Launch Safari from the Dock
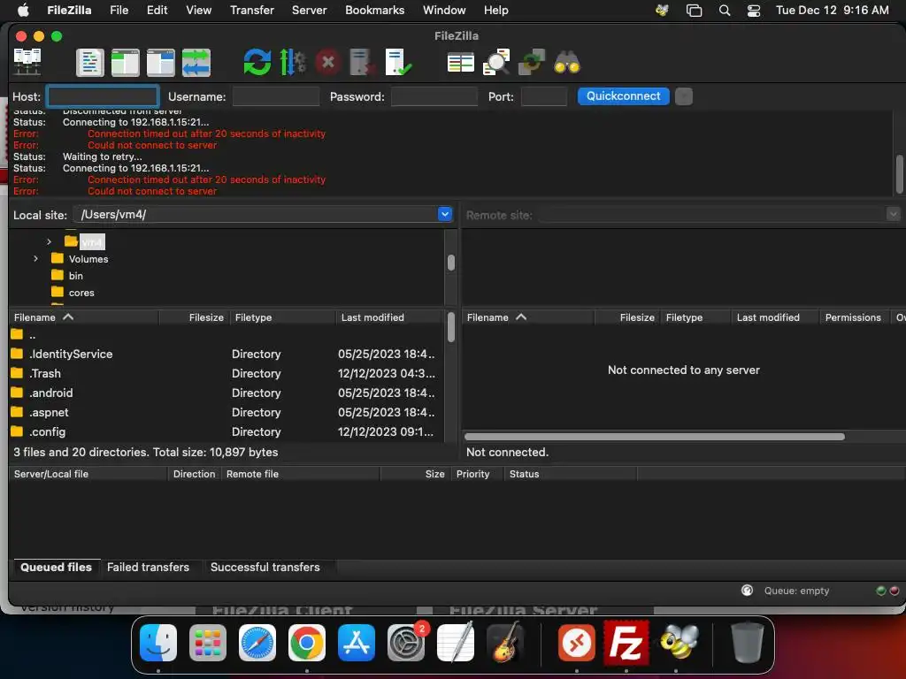Screen dimensions: 906x679 pos(257,642)
